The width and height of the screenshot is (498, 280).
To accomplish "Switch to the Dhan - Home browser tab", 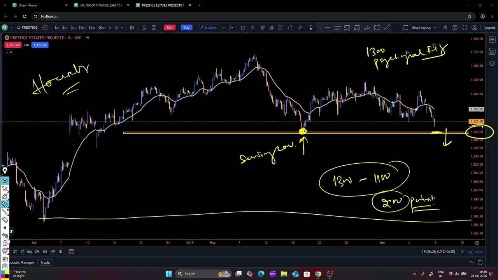I will pos(40,5).
